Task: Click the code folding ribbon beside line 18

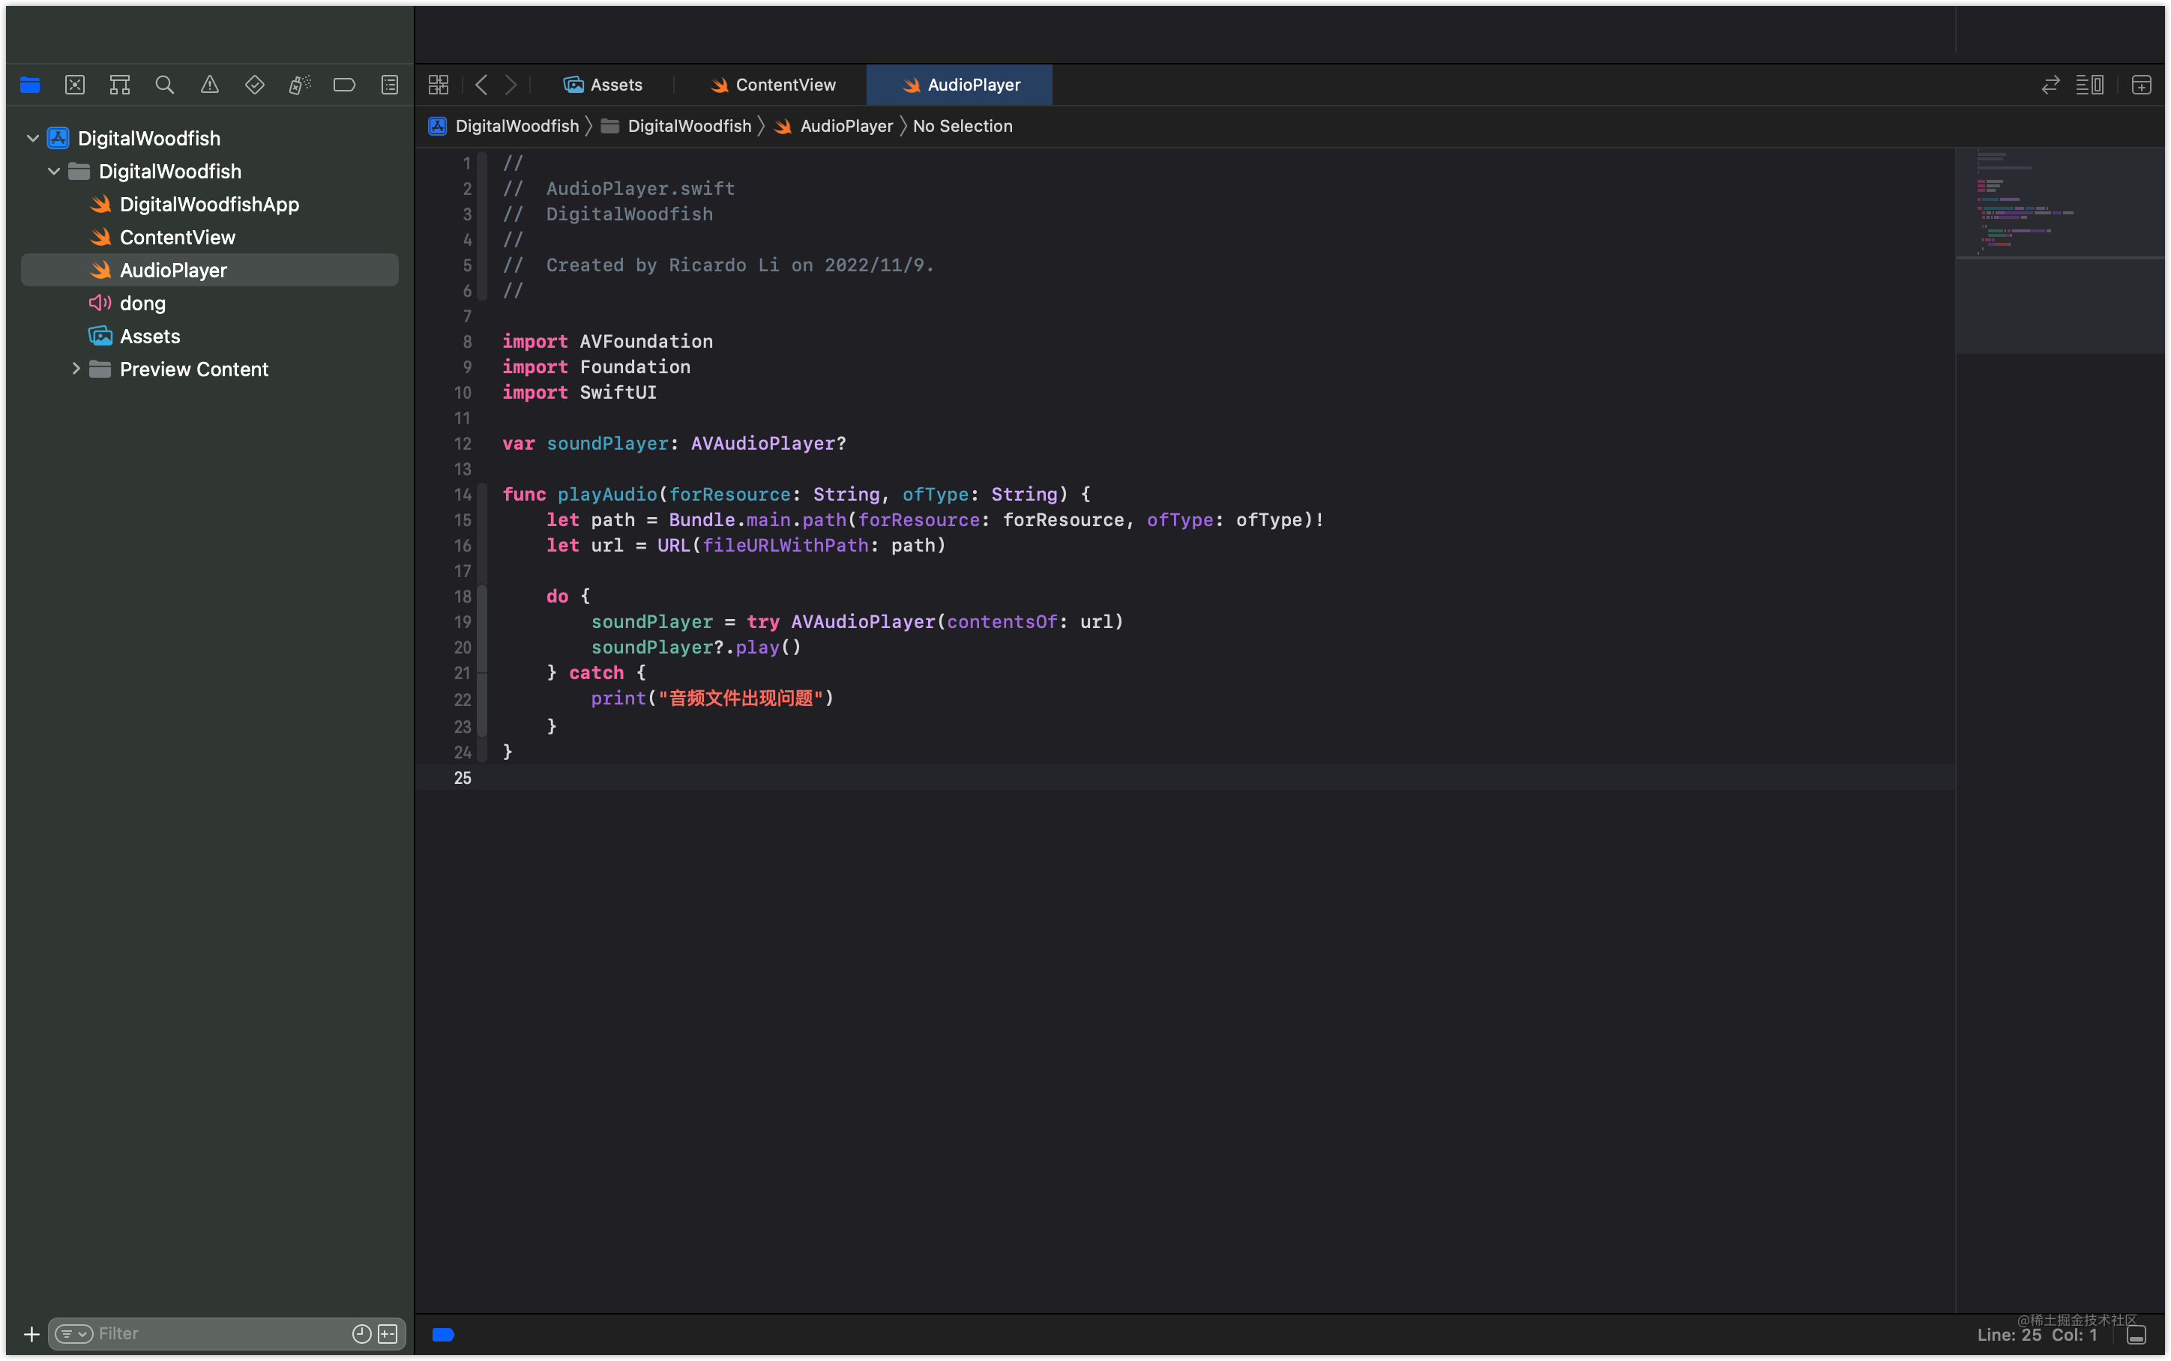Action: click(x=483, y=597)
